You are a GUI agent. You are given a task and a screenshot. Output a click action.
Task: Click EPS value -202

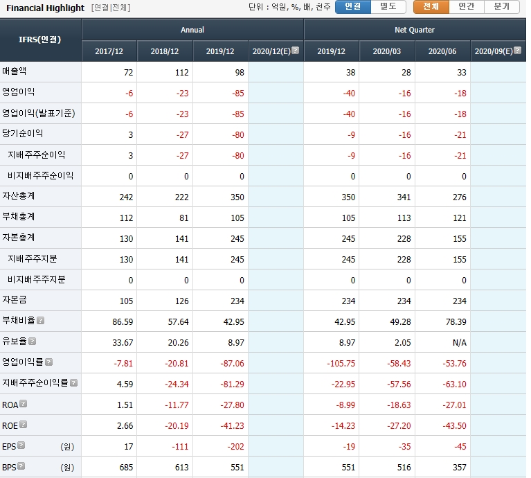235,447
